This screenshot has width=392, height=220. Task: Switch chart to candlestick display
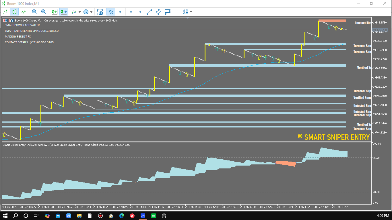(x=14, y=12)
